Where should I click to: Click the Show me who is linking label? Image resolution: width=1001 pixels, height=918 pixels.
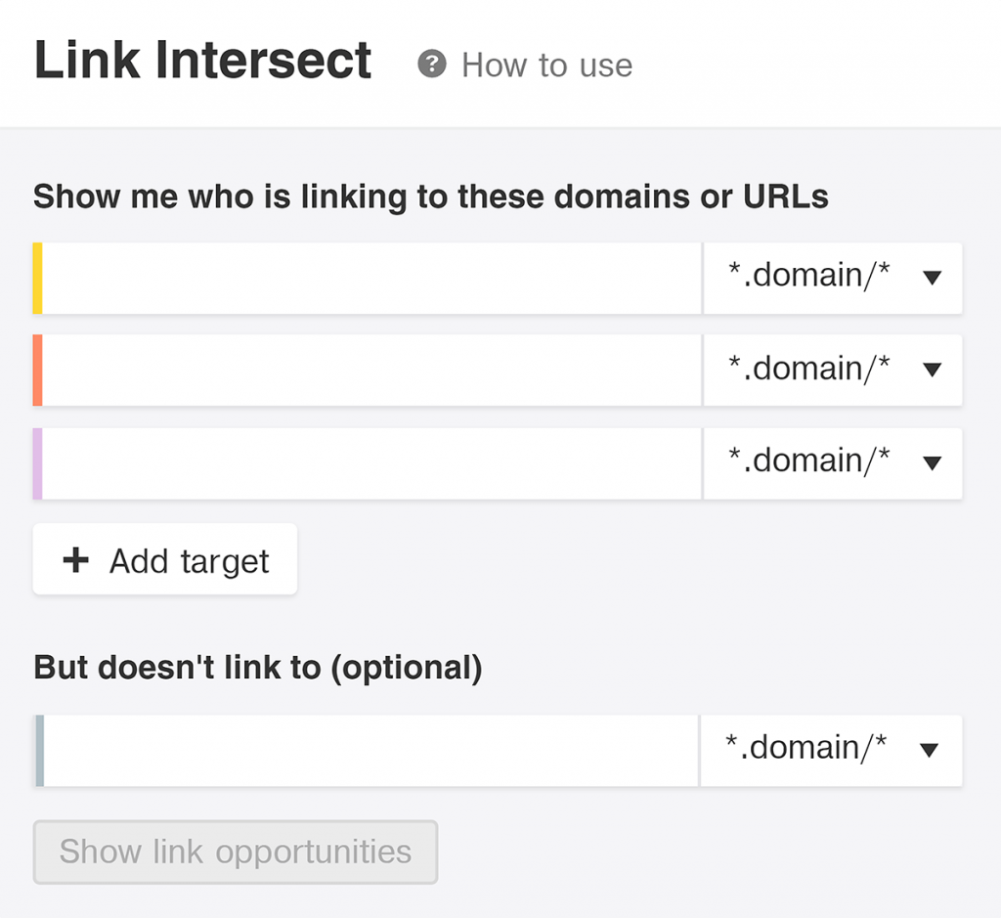pos(431,197)
